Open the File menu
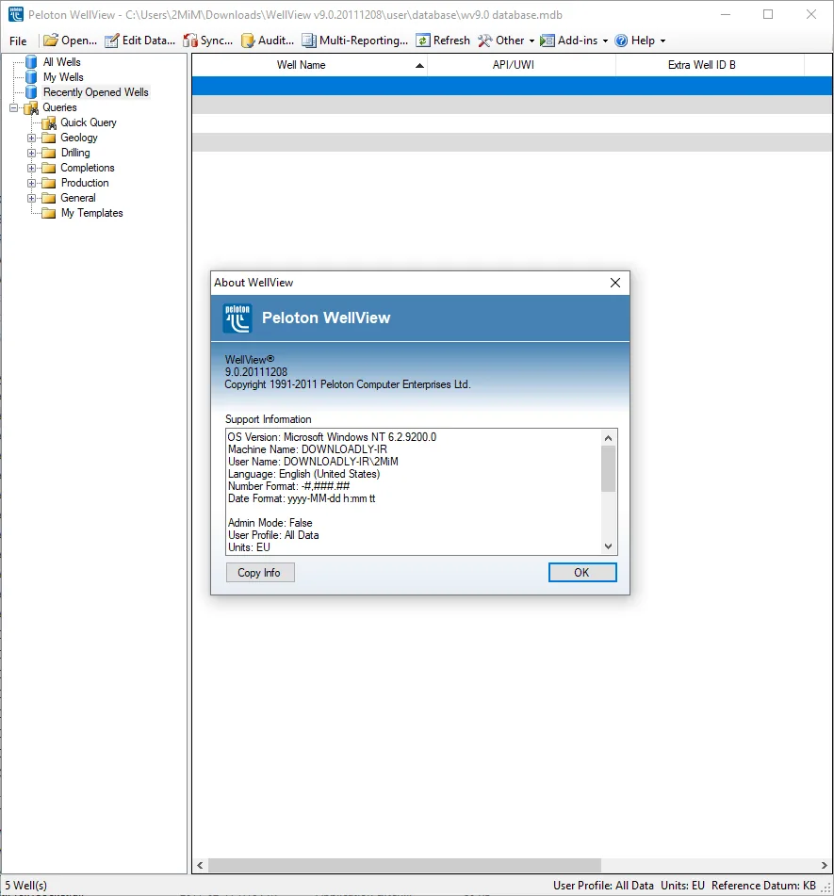 (x=18, y=41)
